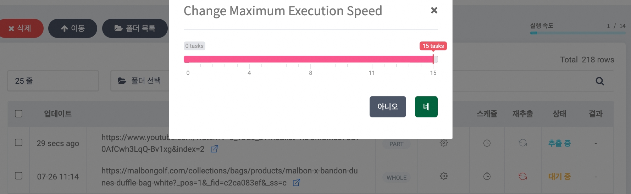Check the 29 secs ago row checkbox
Viewport: 631px width, 194px height.
pos(19,143)
